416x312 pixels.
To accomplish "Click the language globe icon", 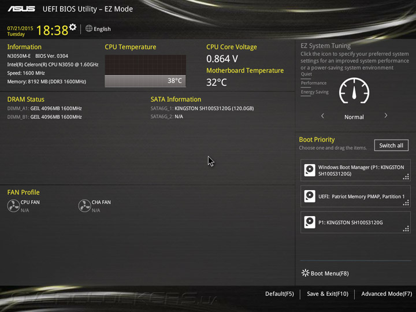I will [89, 29].
